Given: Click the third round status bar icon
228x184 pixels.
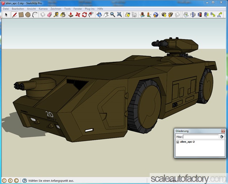Looking at the screenshot, I should 16,181.
